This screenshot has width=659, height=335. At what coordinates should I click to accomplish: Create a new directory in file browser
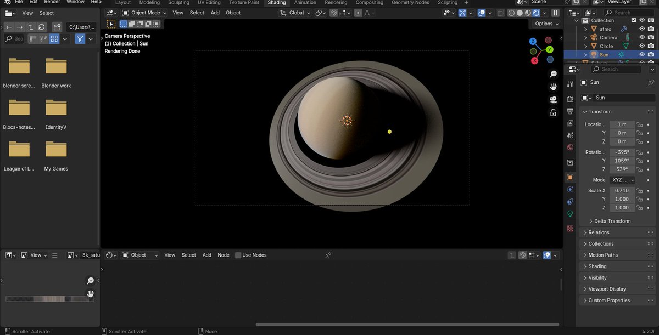57,27
